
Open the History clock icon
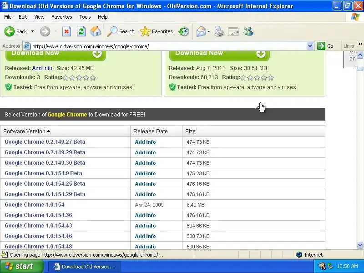pos(184,31)
